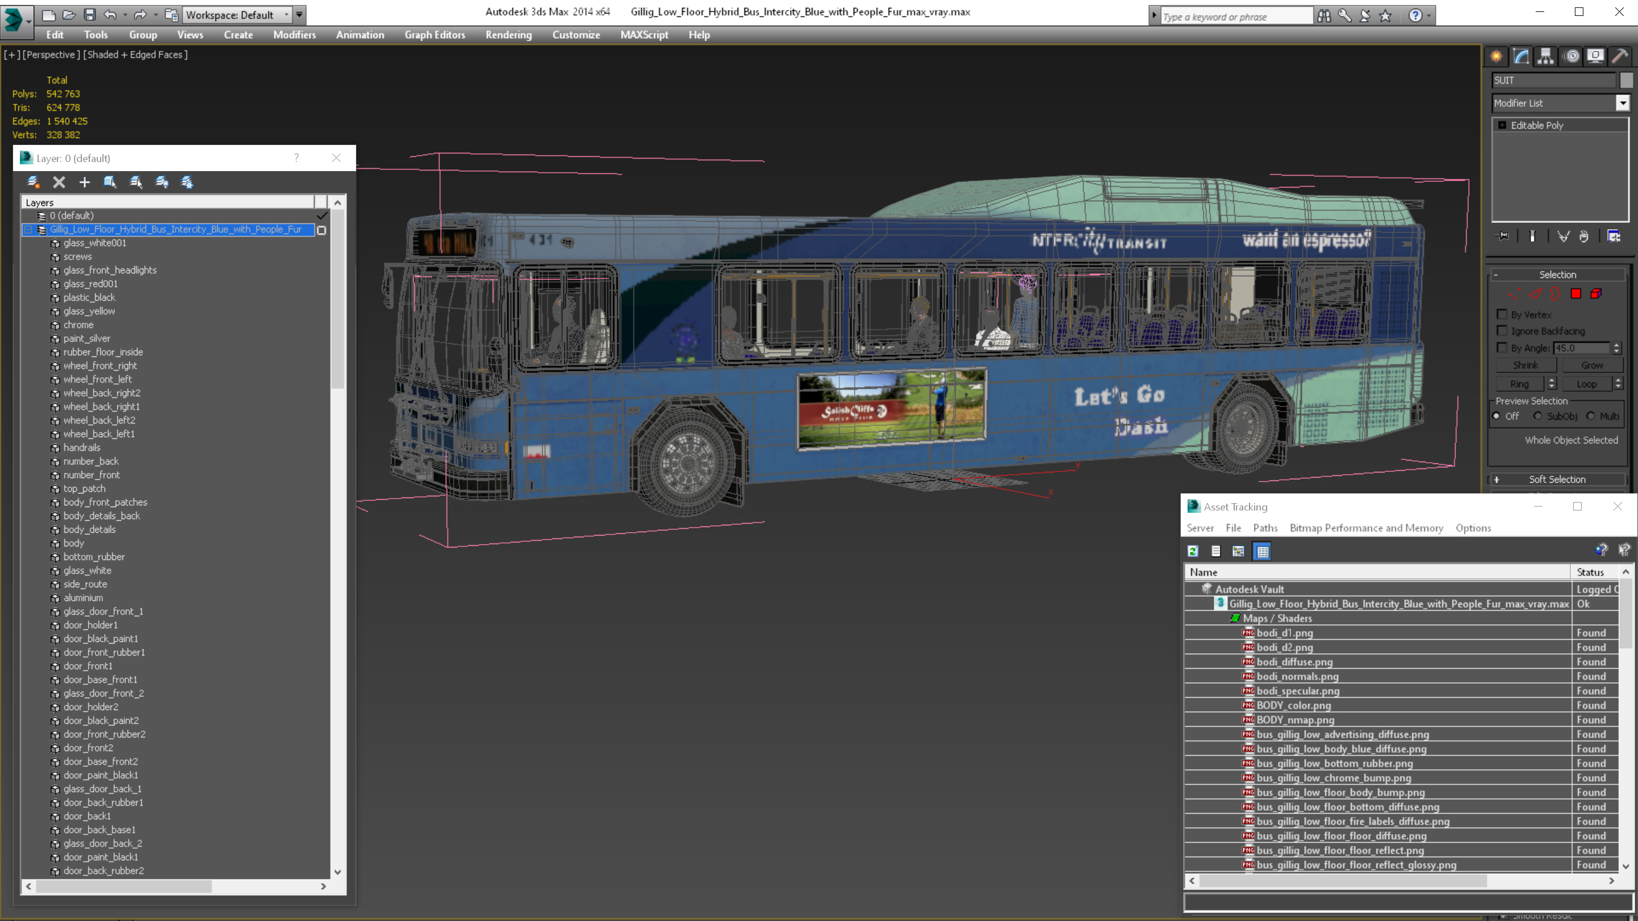Viewport: 1638px width, 921px height.
Task: Click the Redo arrow icon
Action: point(140,15)
